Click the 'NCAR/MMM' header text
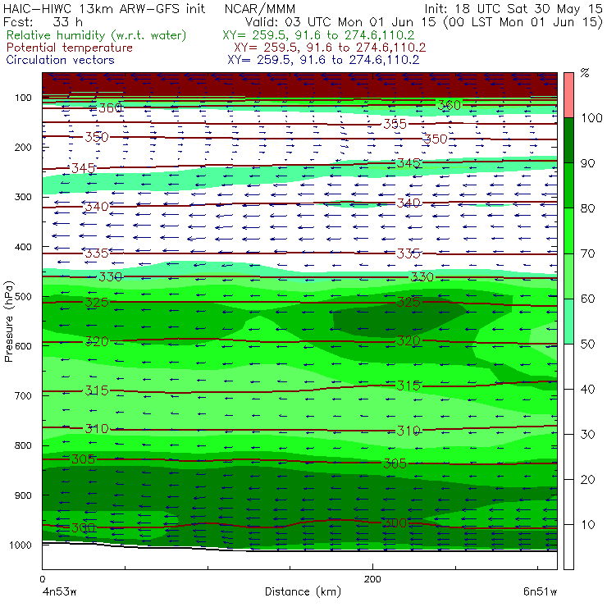Viewport: 607px width, 607px height. point(260,8)
